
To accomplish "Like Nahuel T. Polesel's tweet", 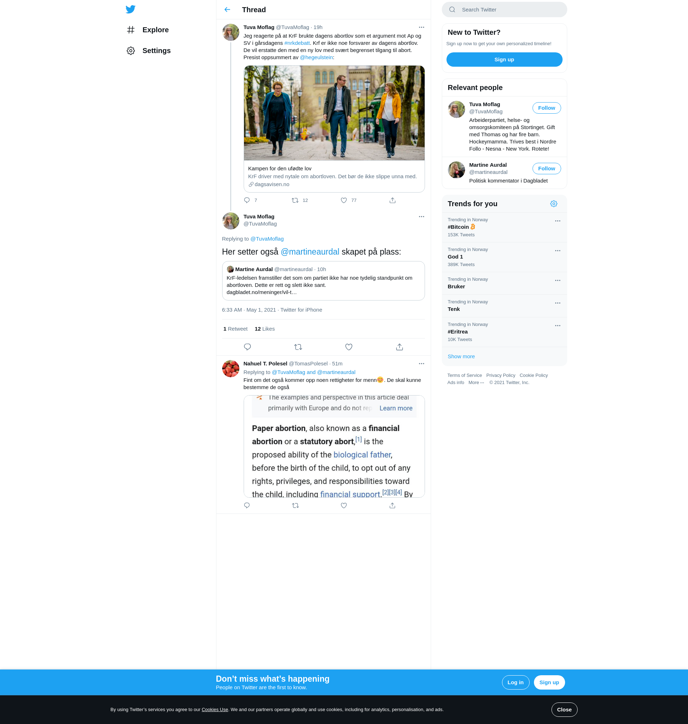I will 344,506.
